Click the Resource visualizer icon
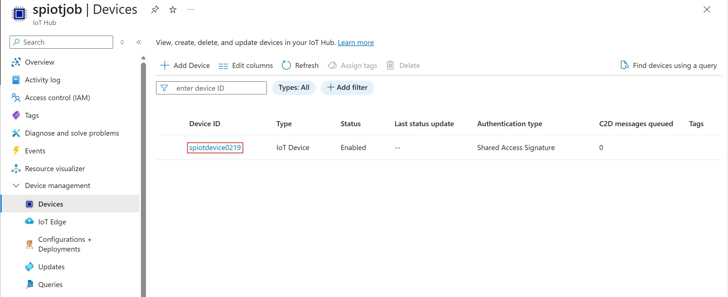The height and width of the screenshot is (297, 728). click(x=16, y=169)
